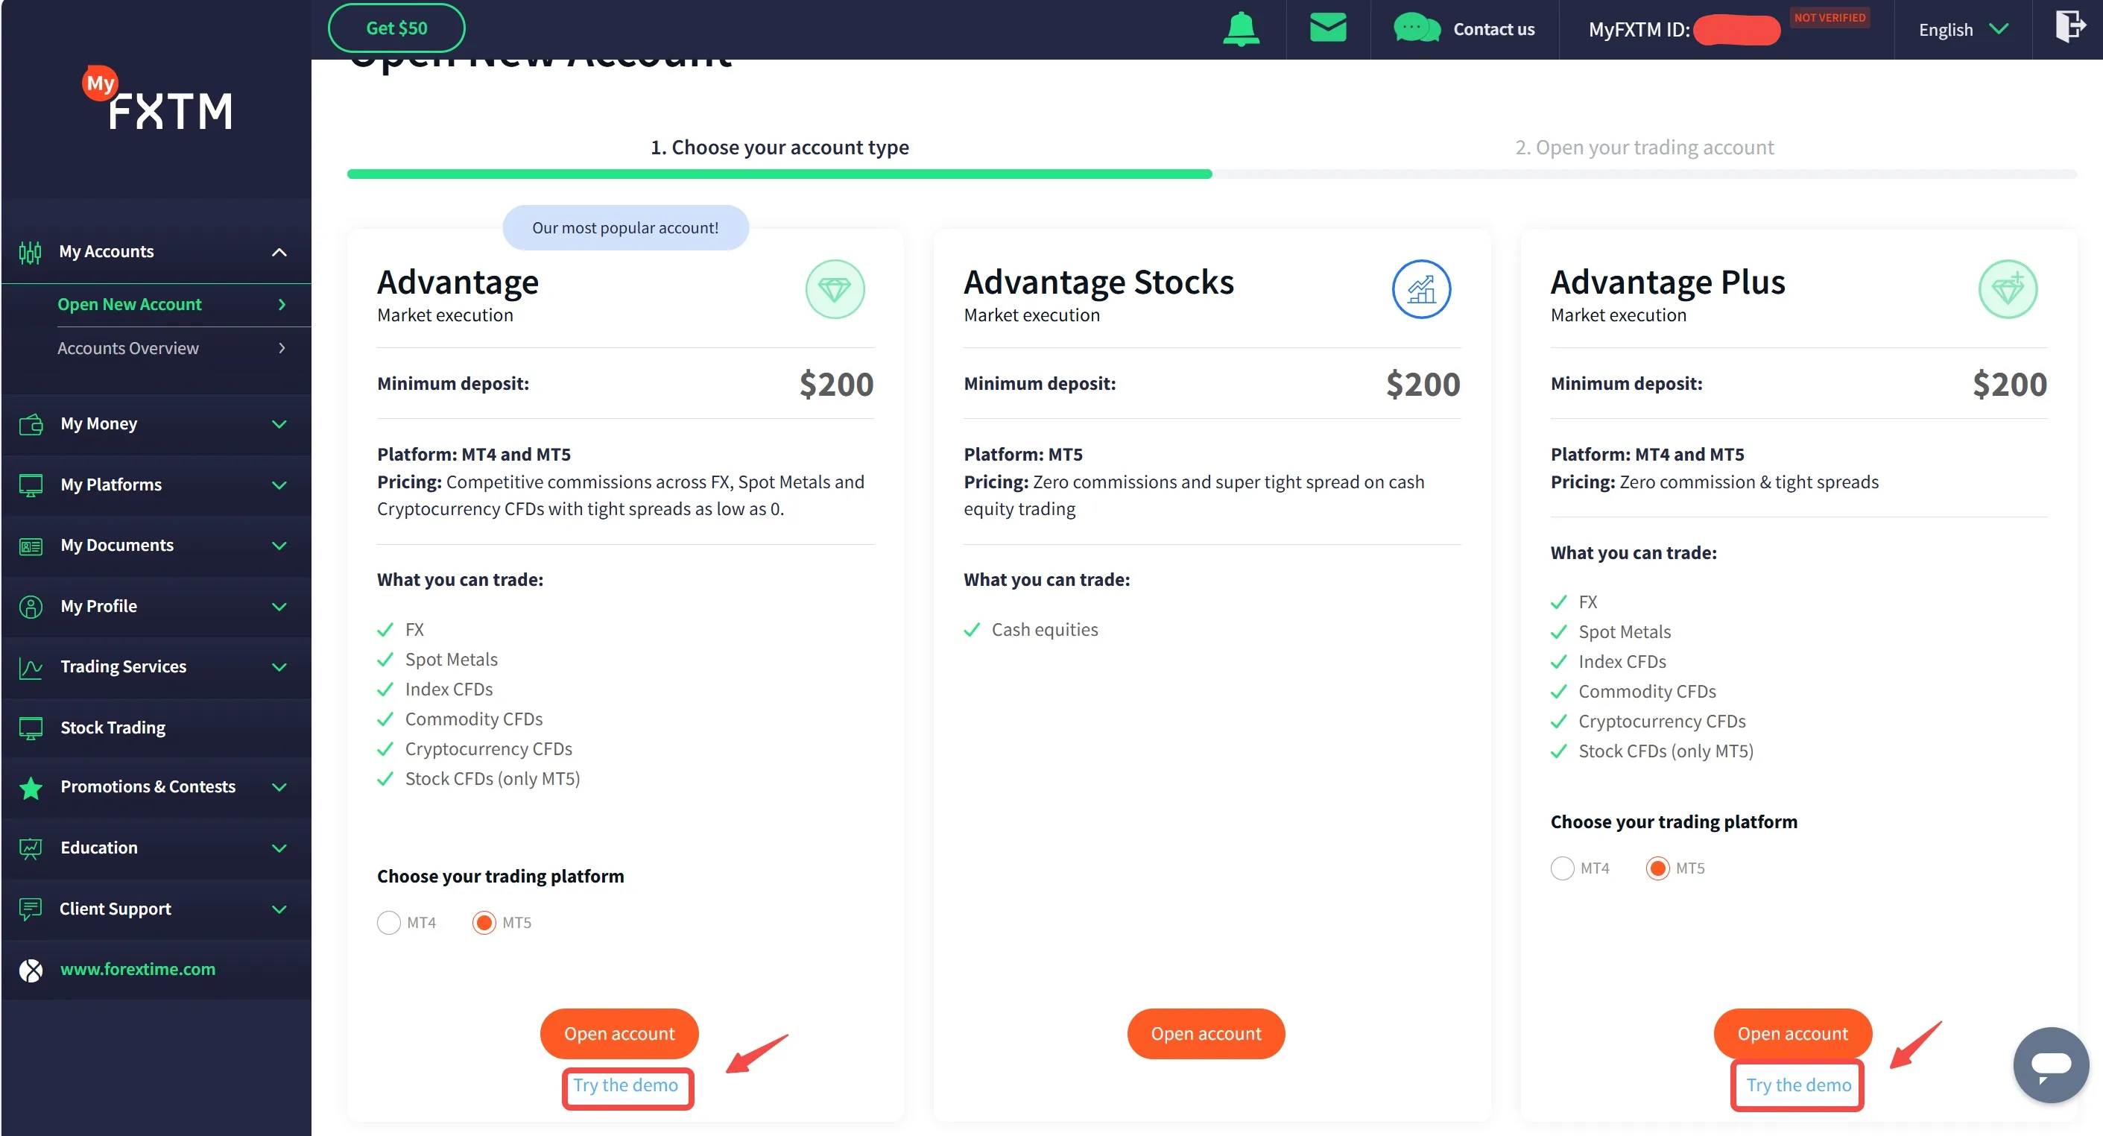Click the My Documents ID card icon
Viewport: 2103px width, 1136px height.
click(x=31, y=546)
